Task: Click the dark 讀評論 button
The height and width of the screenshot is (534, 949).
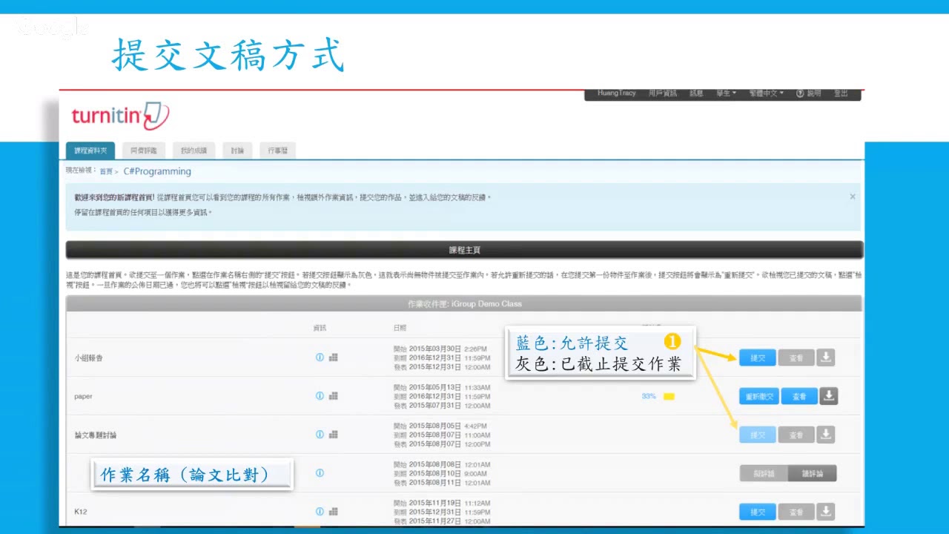Action: 813,473
